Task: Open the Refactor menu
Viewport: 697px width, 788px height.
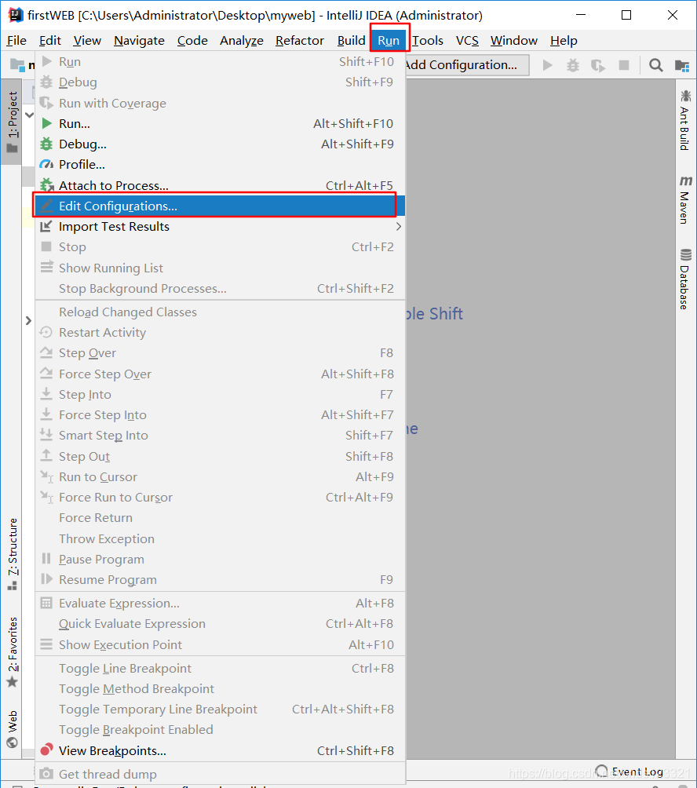Action: coord(300,41)
